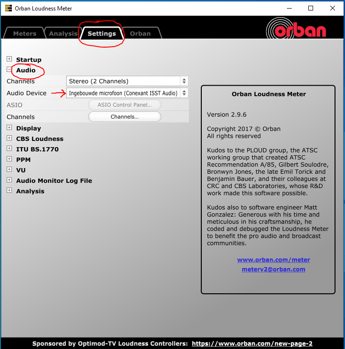The height and width of the screenshot is (349, 345).
Task: Close the Orban Loudness Meter window
Action: (x=332, y=8)
